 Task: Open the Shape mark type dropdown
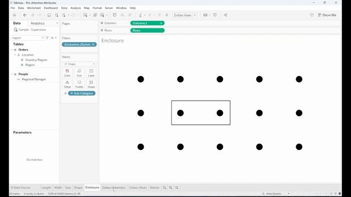pyautogui.click(x=79, y=64)
